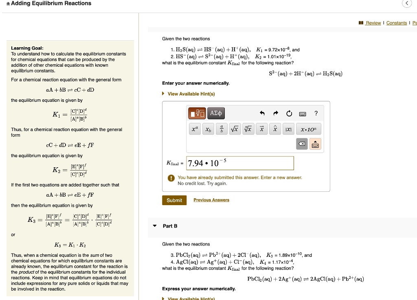The width and height of the screenshot is (417, 300).
Task: Open Previous Answers link
Action: tap(211, 200)
